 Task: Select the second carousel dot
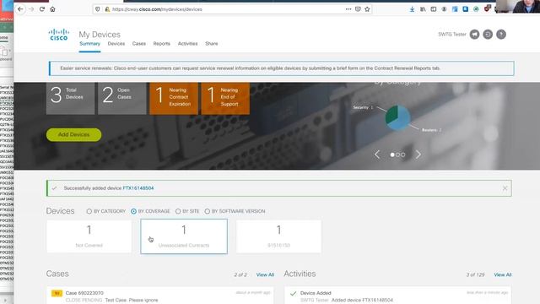(x=397, y=155)
